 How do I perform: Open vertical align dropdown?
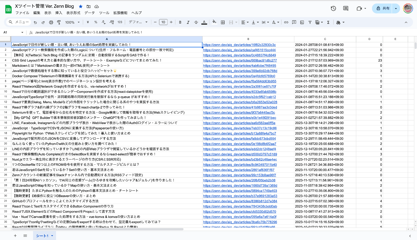coord(255,22)
